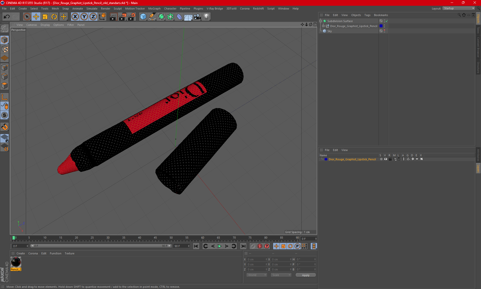Toggle visibility dots of Sky object

point(384,31)
